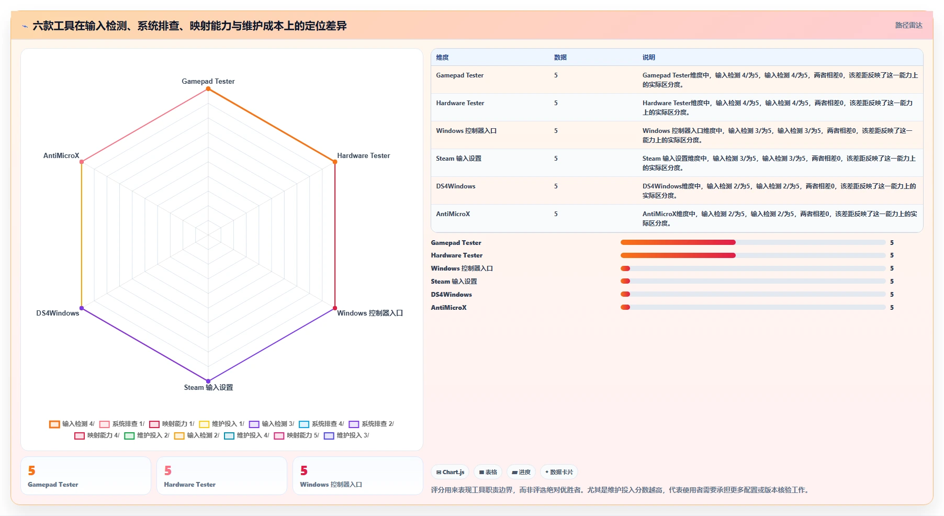The height and width of the screenshot is (516, 944).
Task: Hide the 系统排查 1/ legend dataset
Action: point(122,424)
